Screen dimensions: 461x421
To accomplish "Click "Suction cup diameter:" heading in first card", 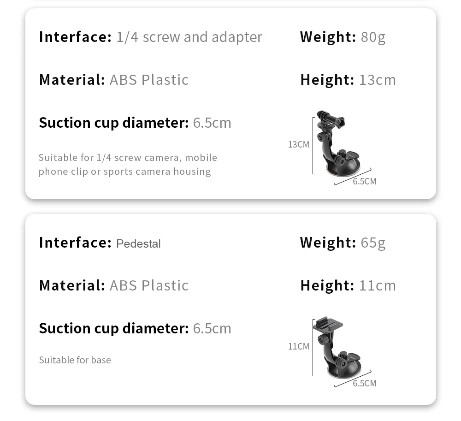I will pos(114,123).
